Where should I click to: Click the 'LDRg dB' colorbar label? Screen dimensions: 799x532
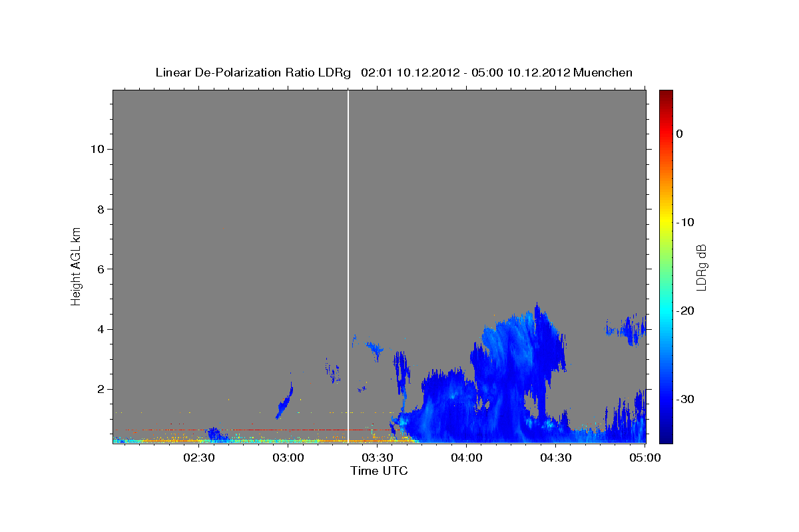(701, 267)
